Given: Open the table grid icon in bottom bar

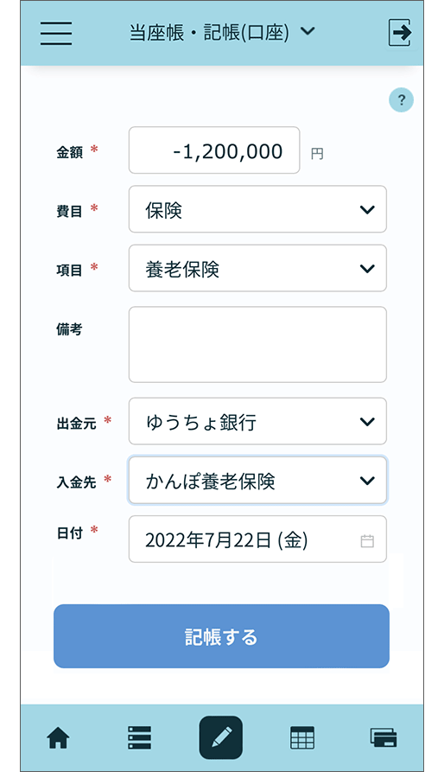Looking at the screenshot, I should (x=301, y=737).
